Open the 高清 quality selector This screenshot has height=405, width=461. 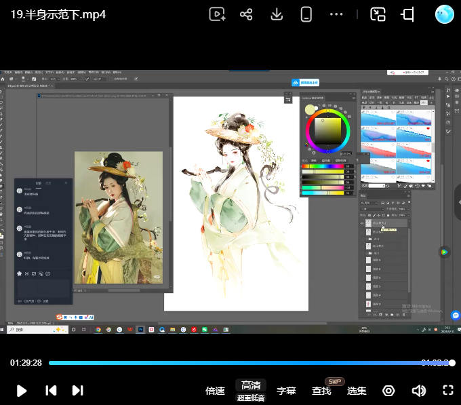pyautogui.click(x=251, y=385)
